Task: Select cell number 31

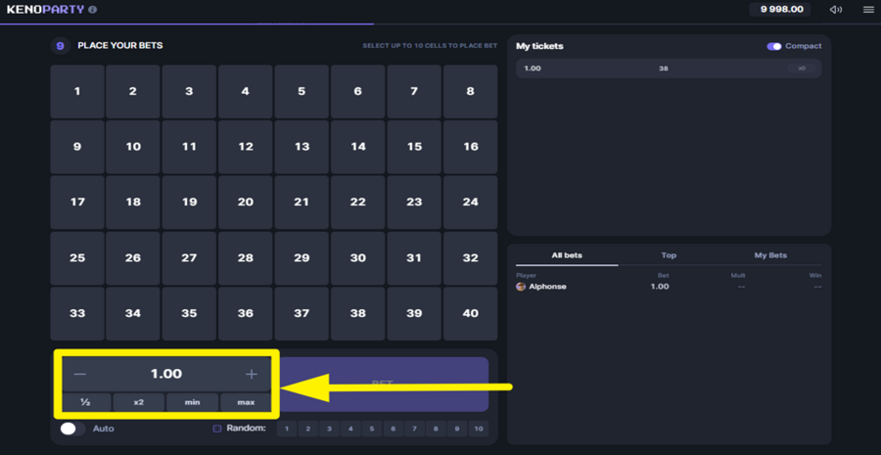Action: point(414,258)
